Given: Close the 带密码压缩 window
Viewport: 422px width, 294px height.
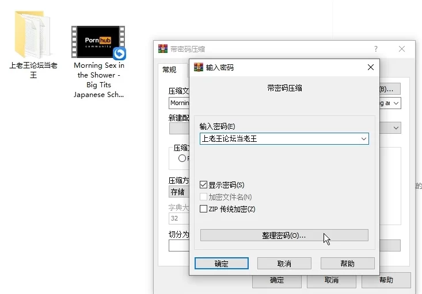Looking at the screenshot, I should 402,49.
